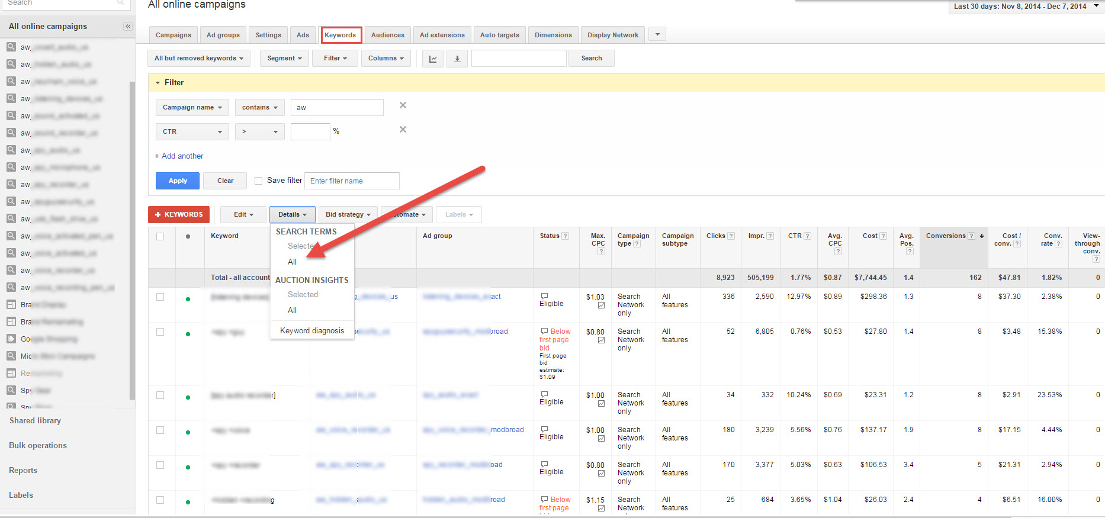The height and width of the screenshot is (518, 1105).
Task: Open the All but removed keywords dropdown
Action: tap(198, 59)
